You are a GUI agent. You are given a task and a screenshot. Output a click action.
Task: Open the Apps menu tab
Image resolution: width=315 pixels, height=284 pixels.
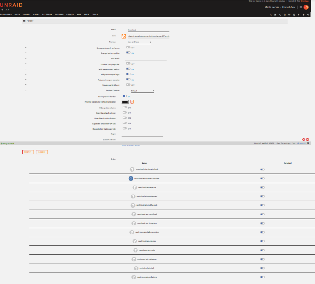(86, 14)
